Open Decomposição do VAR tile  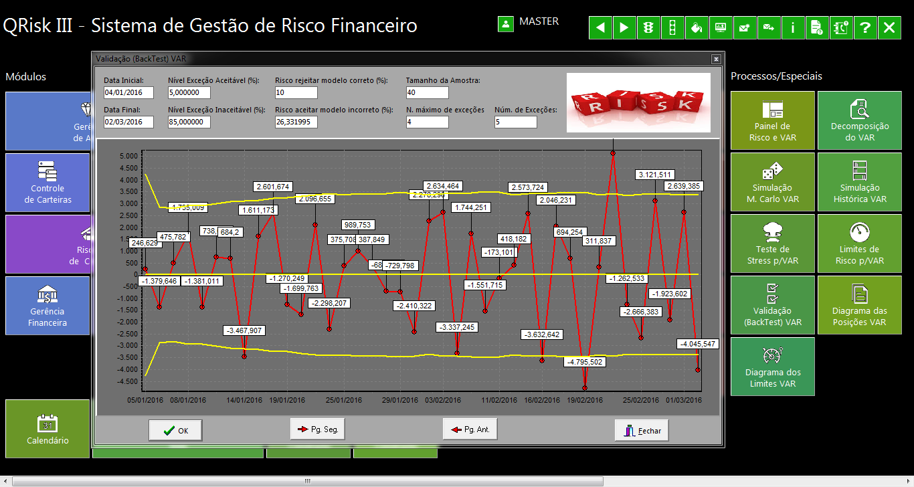coord(859,121)
